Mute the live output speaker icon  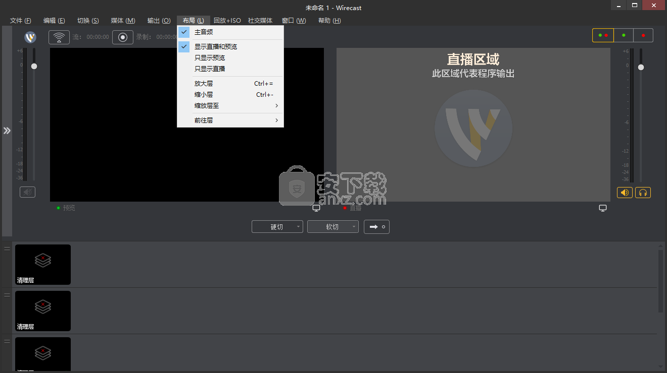pos(625,193)
